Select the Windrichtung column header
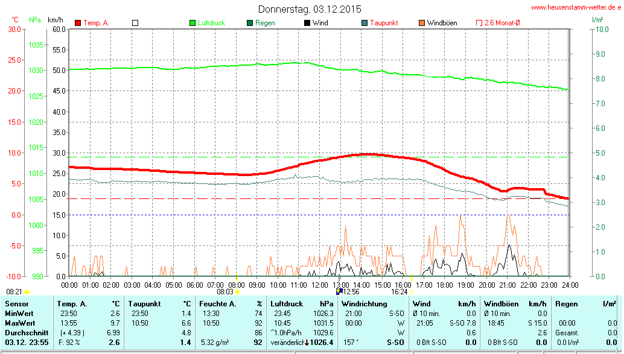The width and height of the screenshot is (624, 354). (363, 303)
